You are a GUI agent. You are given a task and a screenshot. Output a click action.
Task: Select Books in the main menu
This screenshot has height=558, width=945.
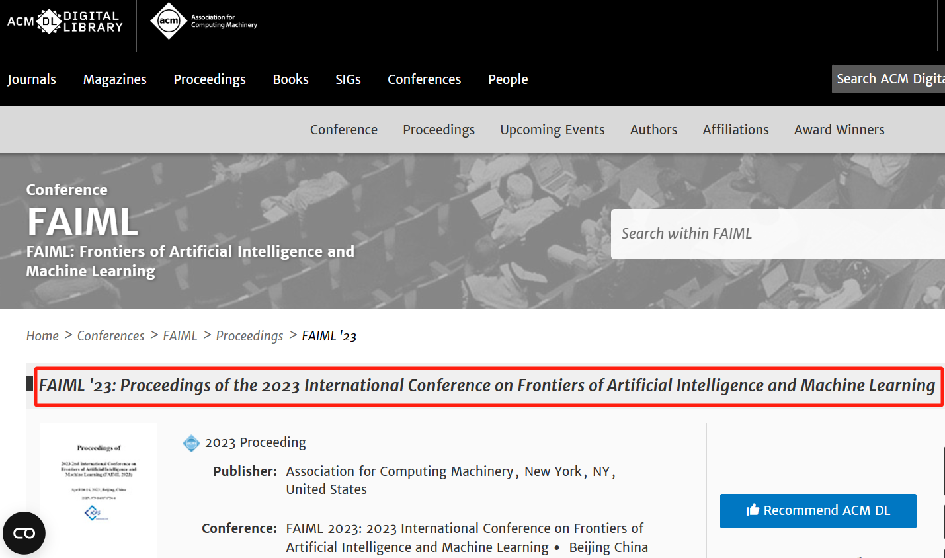coord(290,79)
